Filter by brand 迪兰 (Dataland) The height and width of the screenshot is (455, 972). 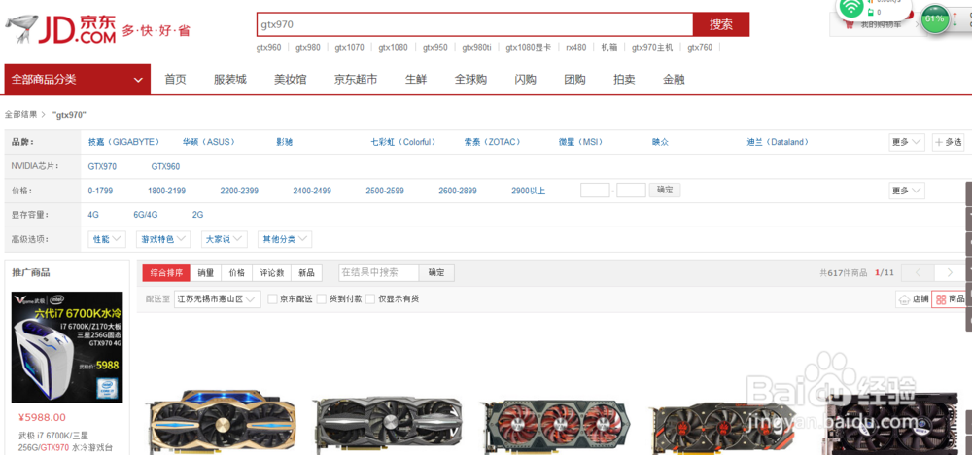(x=778, y=142)
